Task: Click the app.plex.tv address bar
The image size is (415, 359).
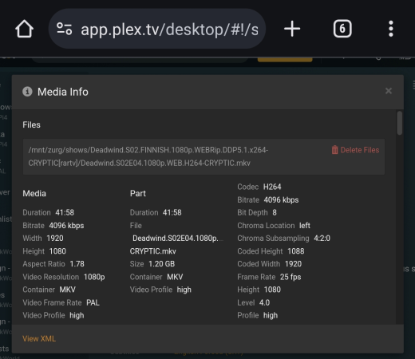Action: click(x=157, y=29)
